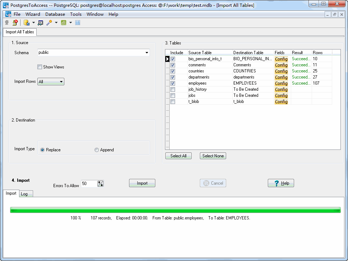Click the Errors To Allow input field
The width and height of the screenshot is (348, 261).
tap(89, 184)
